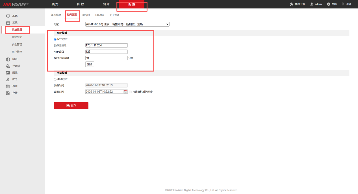Image resolution: width=358 pixels, height=194 pixels.
Task: Click the 插件下载 puzzle icon
Action: click(x=292, y=4)
